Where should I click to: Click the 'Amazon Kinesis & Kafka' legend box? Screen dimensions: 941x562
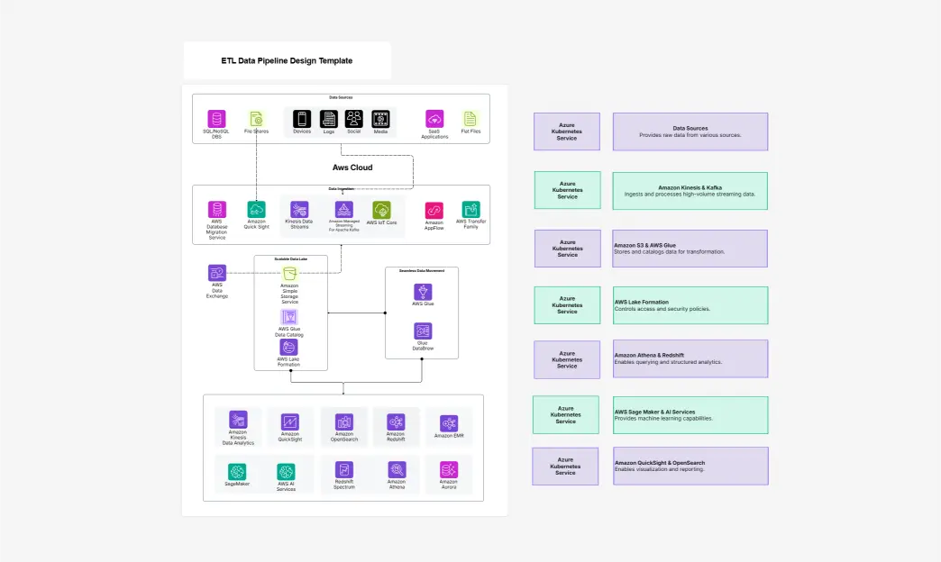click(x=690, y=191)
